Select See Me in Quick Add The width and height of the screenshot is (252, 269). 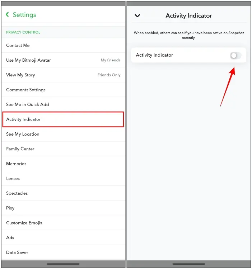coord(63,104)
